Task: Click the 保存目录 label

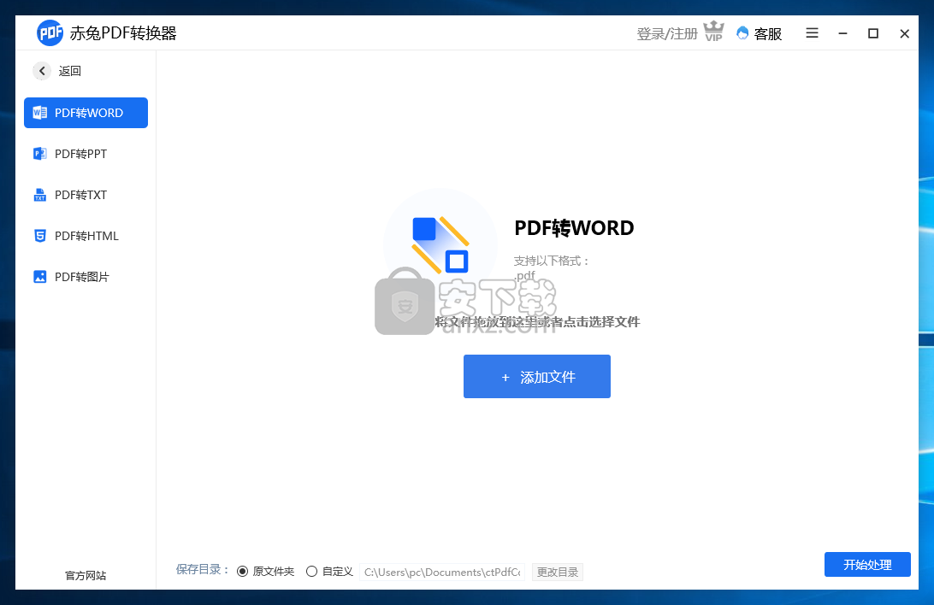Action: point(203,569)
